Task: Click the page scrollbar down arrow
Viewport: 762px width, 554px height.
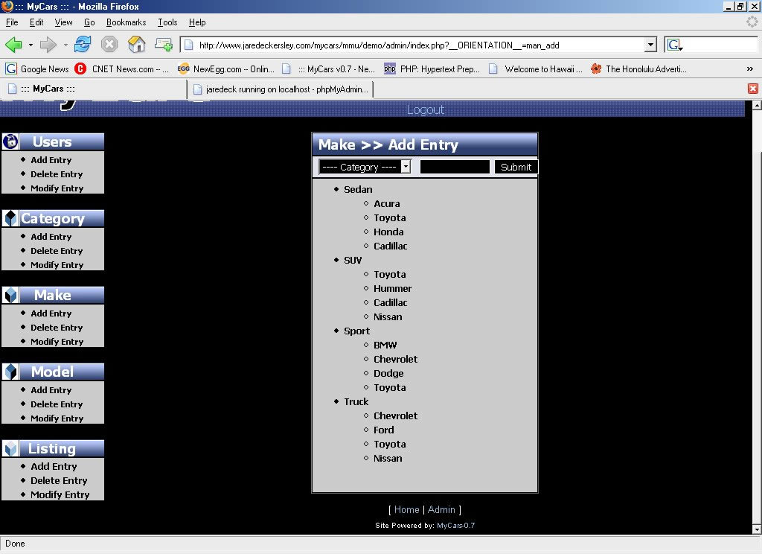Action: [x=757, y=529]
